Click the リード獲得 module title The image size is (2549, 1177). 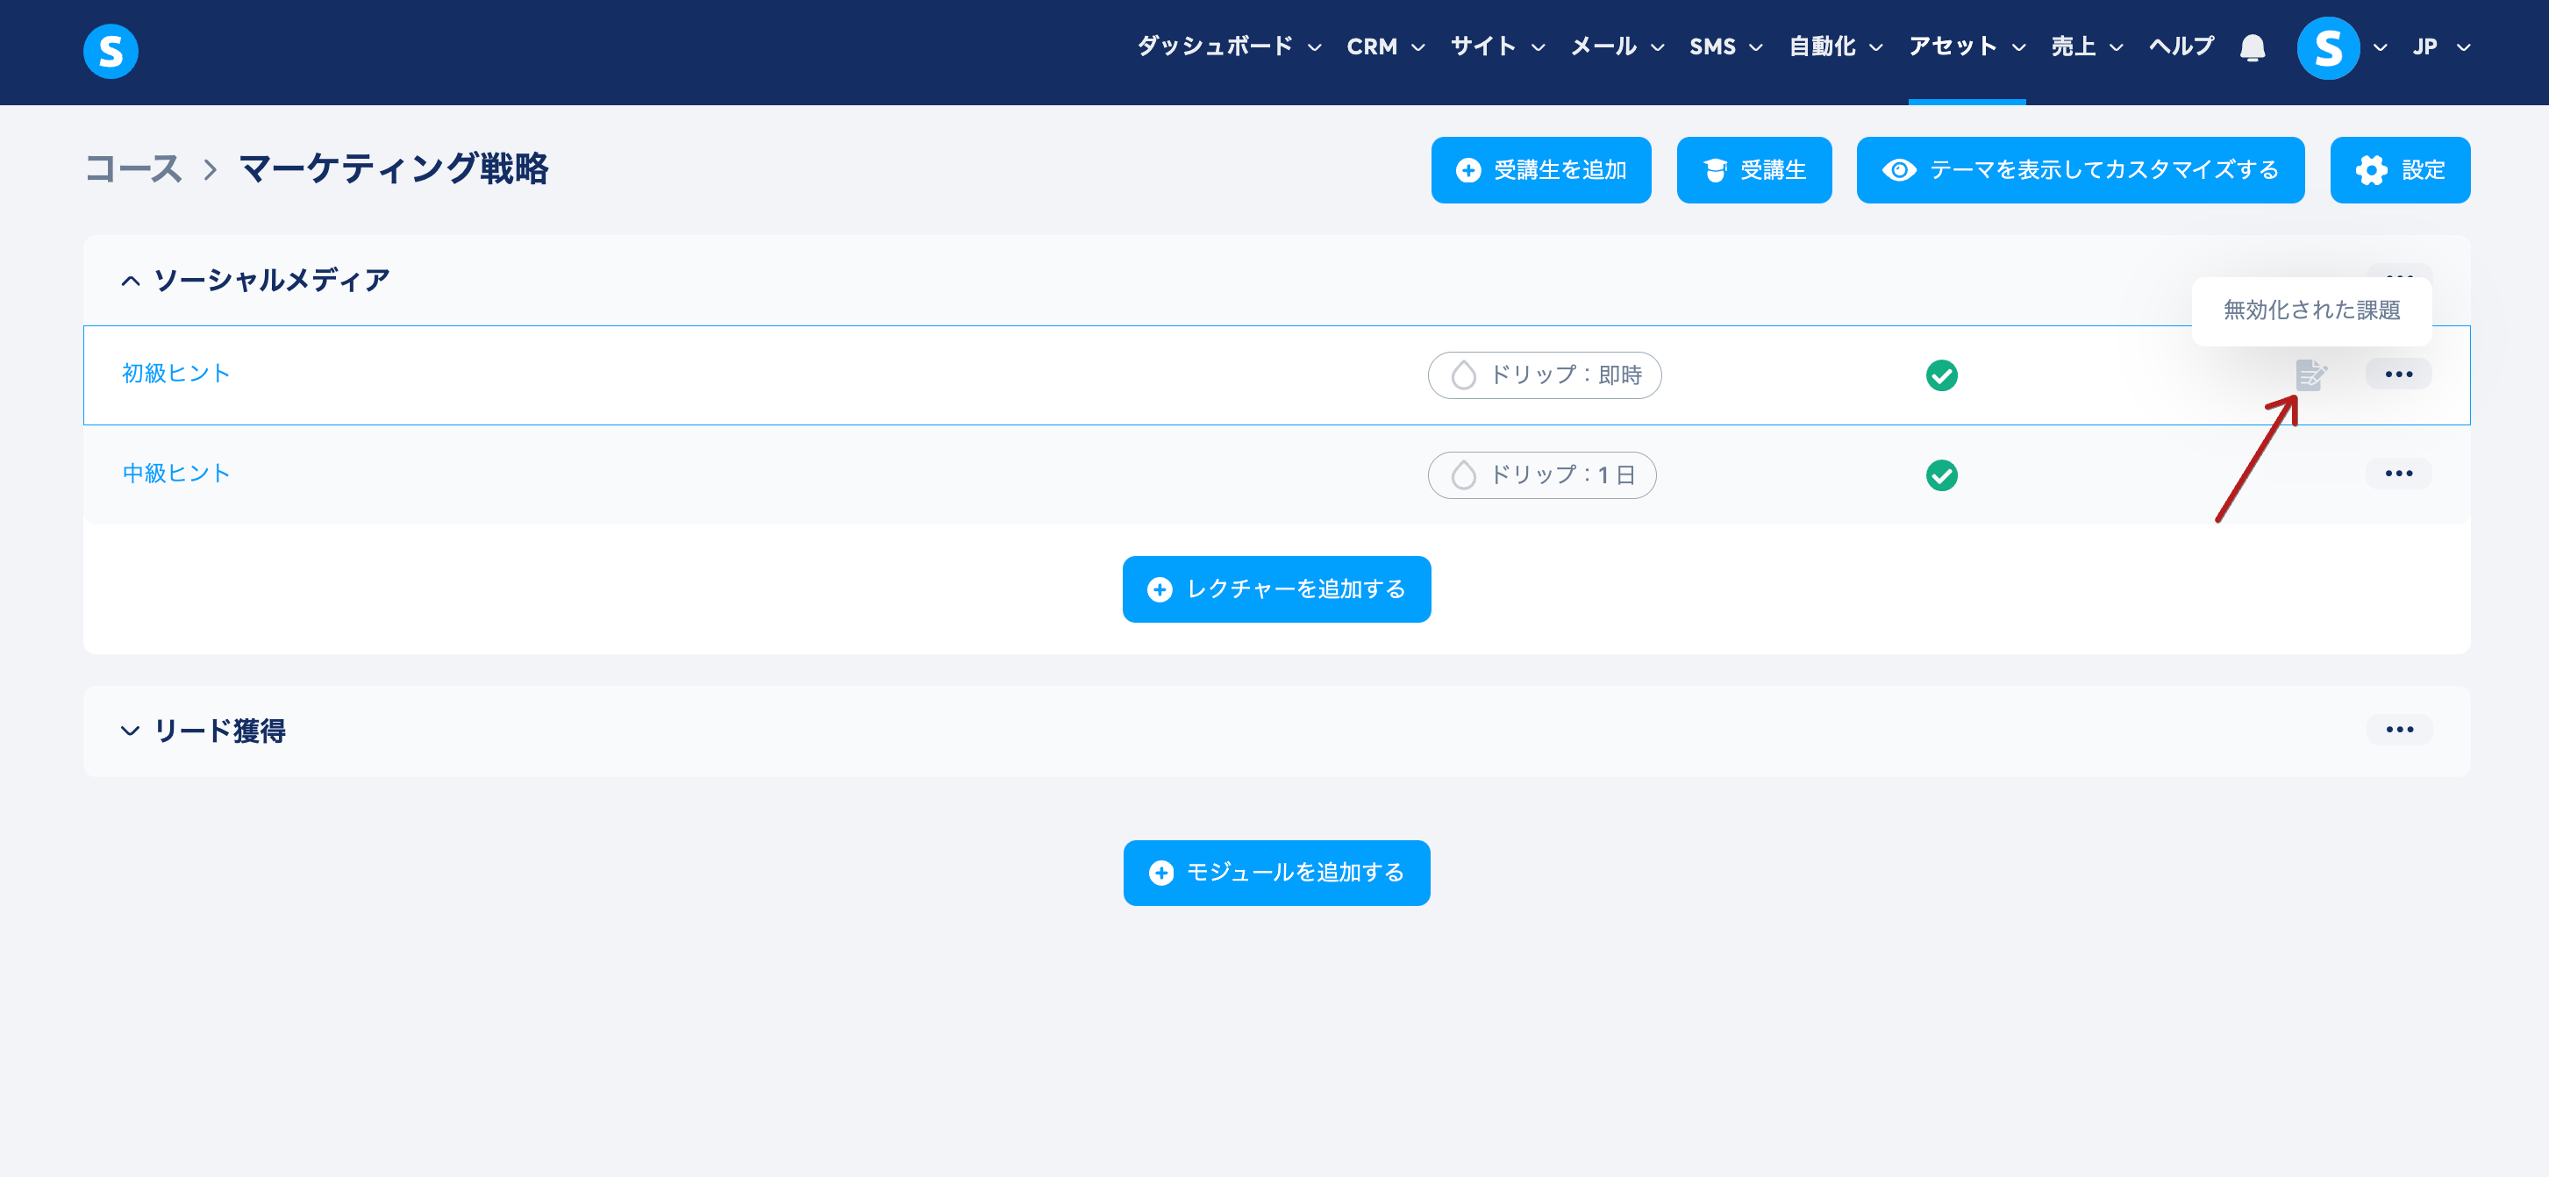(219, 731)
